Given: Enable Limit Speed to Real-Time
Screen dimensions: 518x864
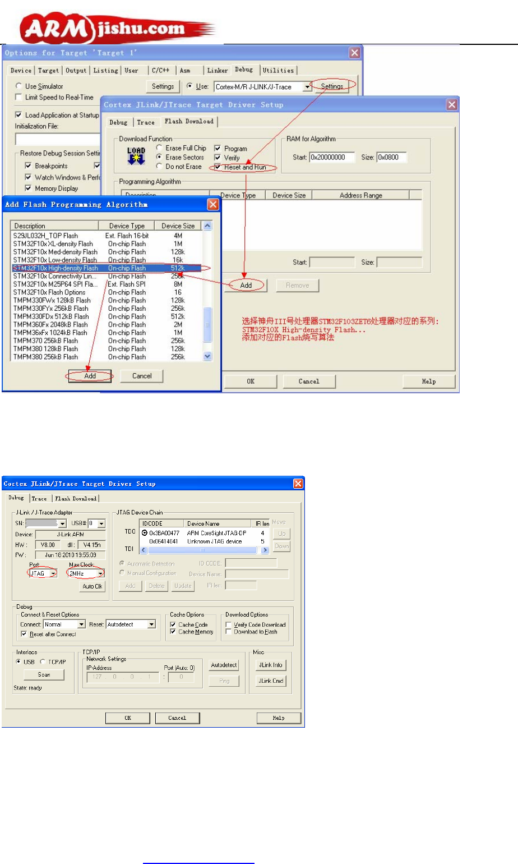Looking at the screenshot, I should pyautogui.click(x=18, y=97).
